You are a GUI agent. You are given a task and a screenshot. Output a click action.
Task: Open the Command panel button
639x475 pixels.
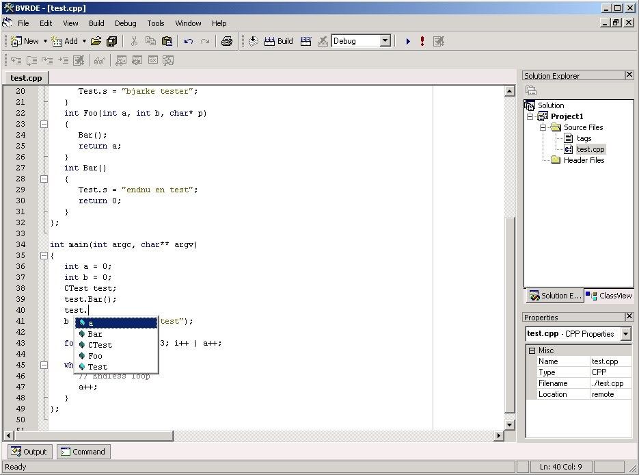click(x=83, y=452)
